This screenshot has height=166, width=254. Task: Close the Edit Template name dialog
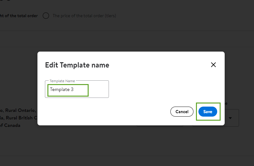point(213,65)
